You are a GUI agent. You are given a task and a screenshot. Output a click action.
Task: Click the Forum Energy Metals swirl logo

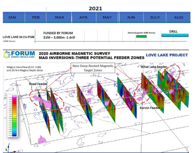(x=7, y=55)
